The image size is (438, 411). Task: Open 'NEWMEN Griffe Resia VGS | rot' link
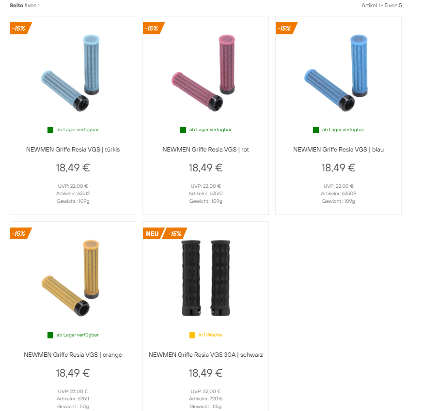(205, 150)
